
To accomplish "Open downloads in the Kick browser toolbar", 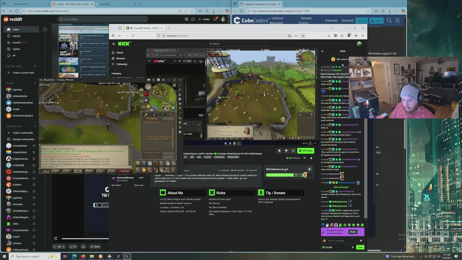I will click(329, 35).
